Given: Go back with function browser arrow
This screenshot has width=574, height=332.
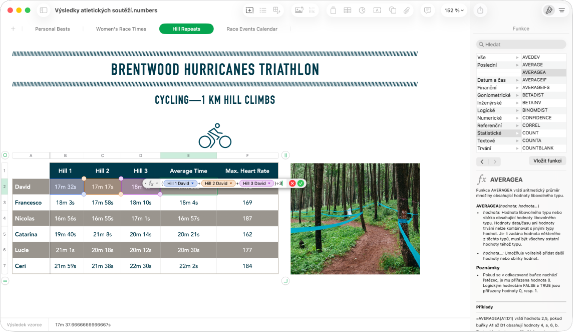Looking at the screenshot, I should point(482,161).
